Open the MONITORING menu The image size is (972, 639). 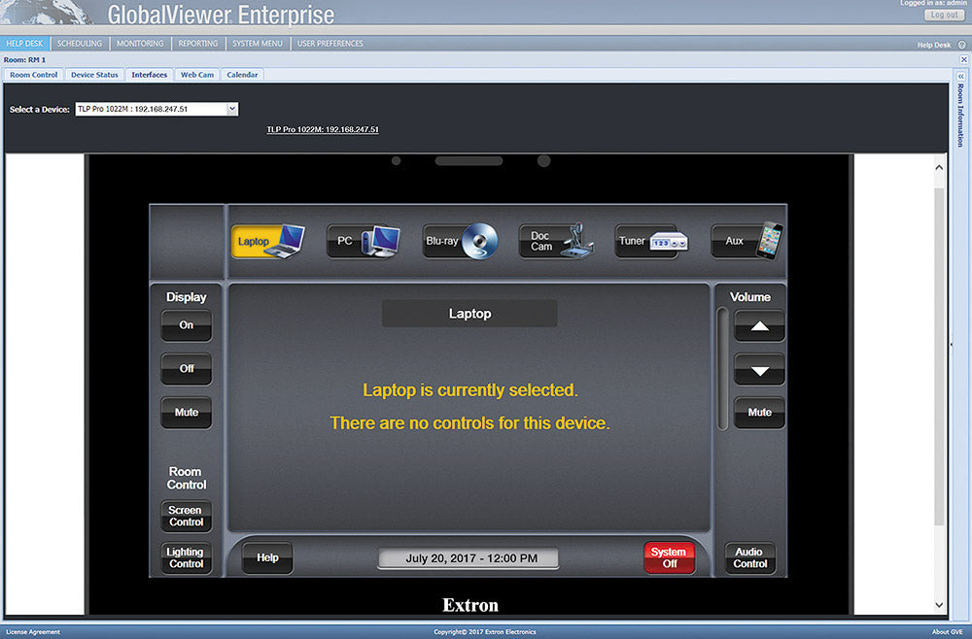pyautogui.click(x=140, y=44)
